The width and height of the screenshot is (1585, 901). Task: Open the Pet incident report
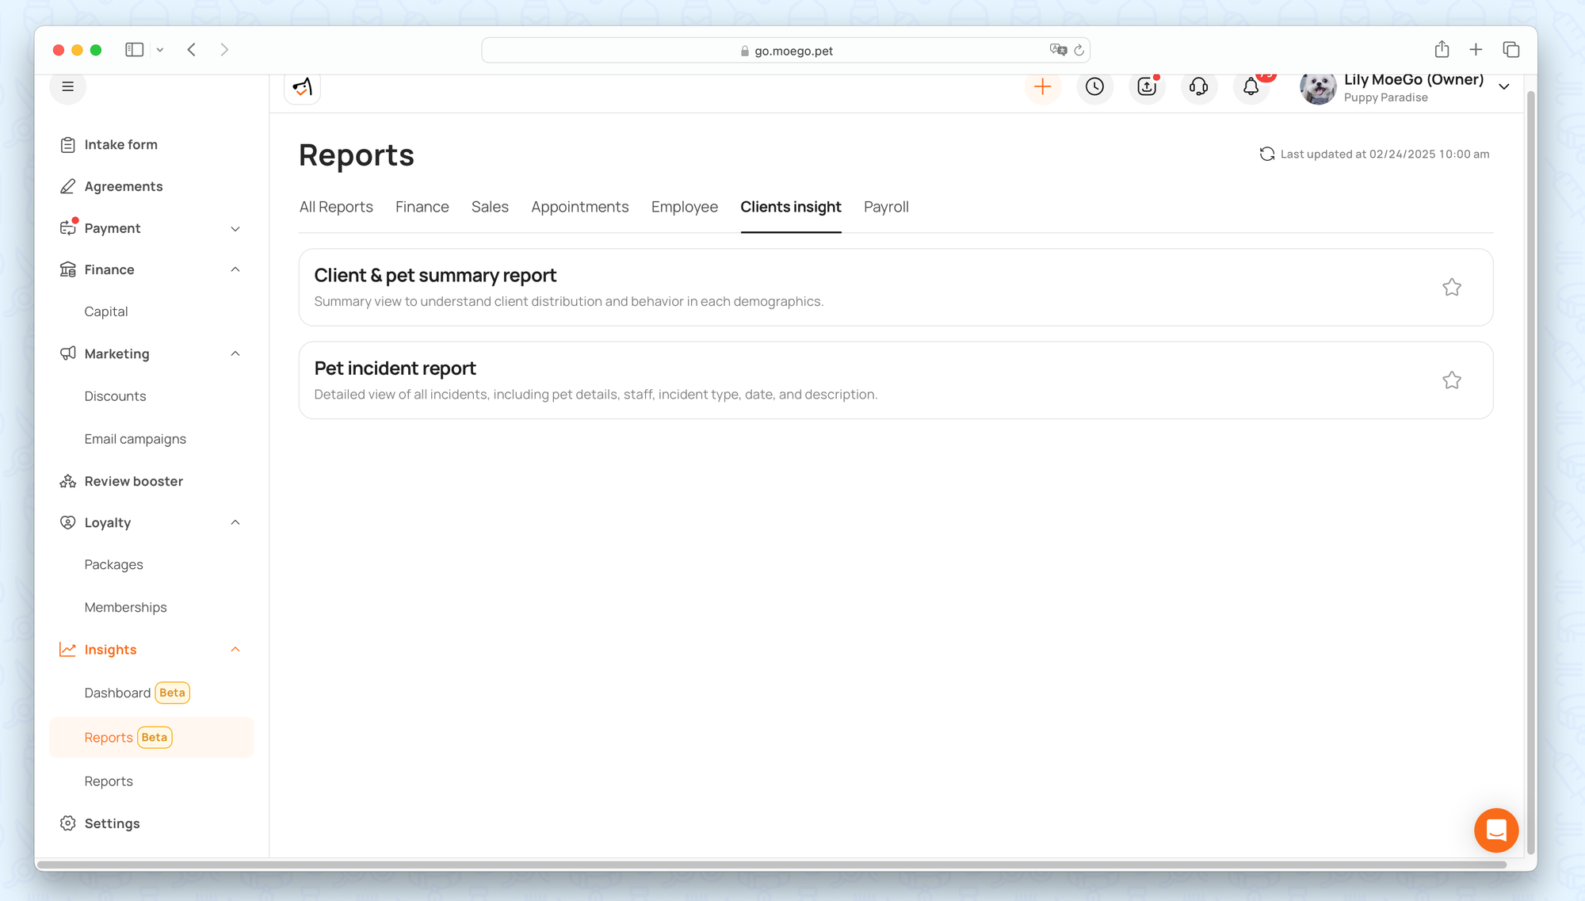pyautogui.click(x=395, y=368)
